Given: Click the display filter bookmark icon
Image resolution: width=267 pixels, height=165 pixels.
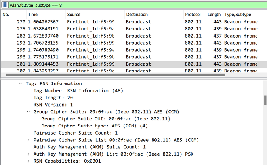Looking at the screenshot, I should tap(5, 4).
